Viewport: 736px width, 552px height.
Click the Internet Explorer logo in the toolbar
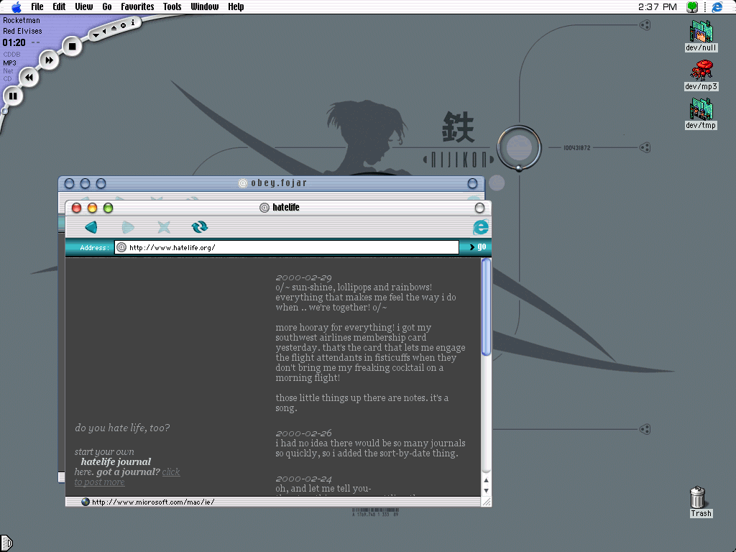click(480, 228)
